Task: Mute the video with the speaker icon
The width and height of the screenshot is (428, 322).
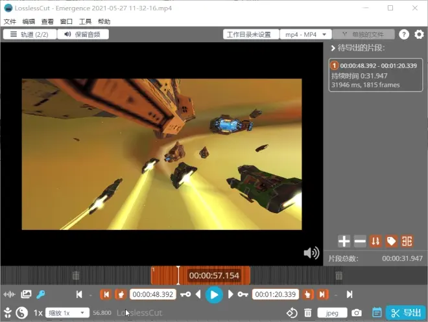Action: point(311,253)
